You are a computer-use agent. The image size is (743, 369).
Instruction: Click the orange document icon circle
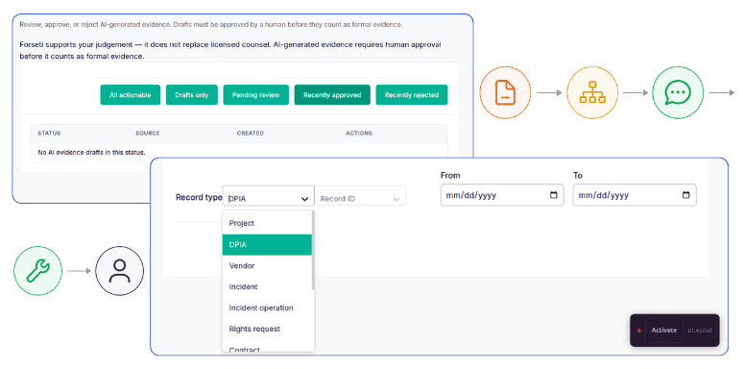(x=505, y=92)
